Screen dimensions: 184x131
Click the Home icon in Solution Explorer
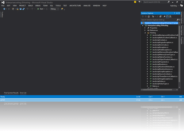tap(149, 17)
